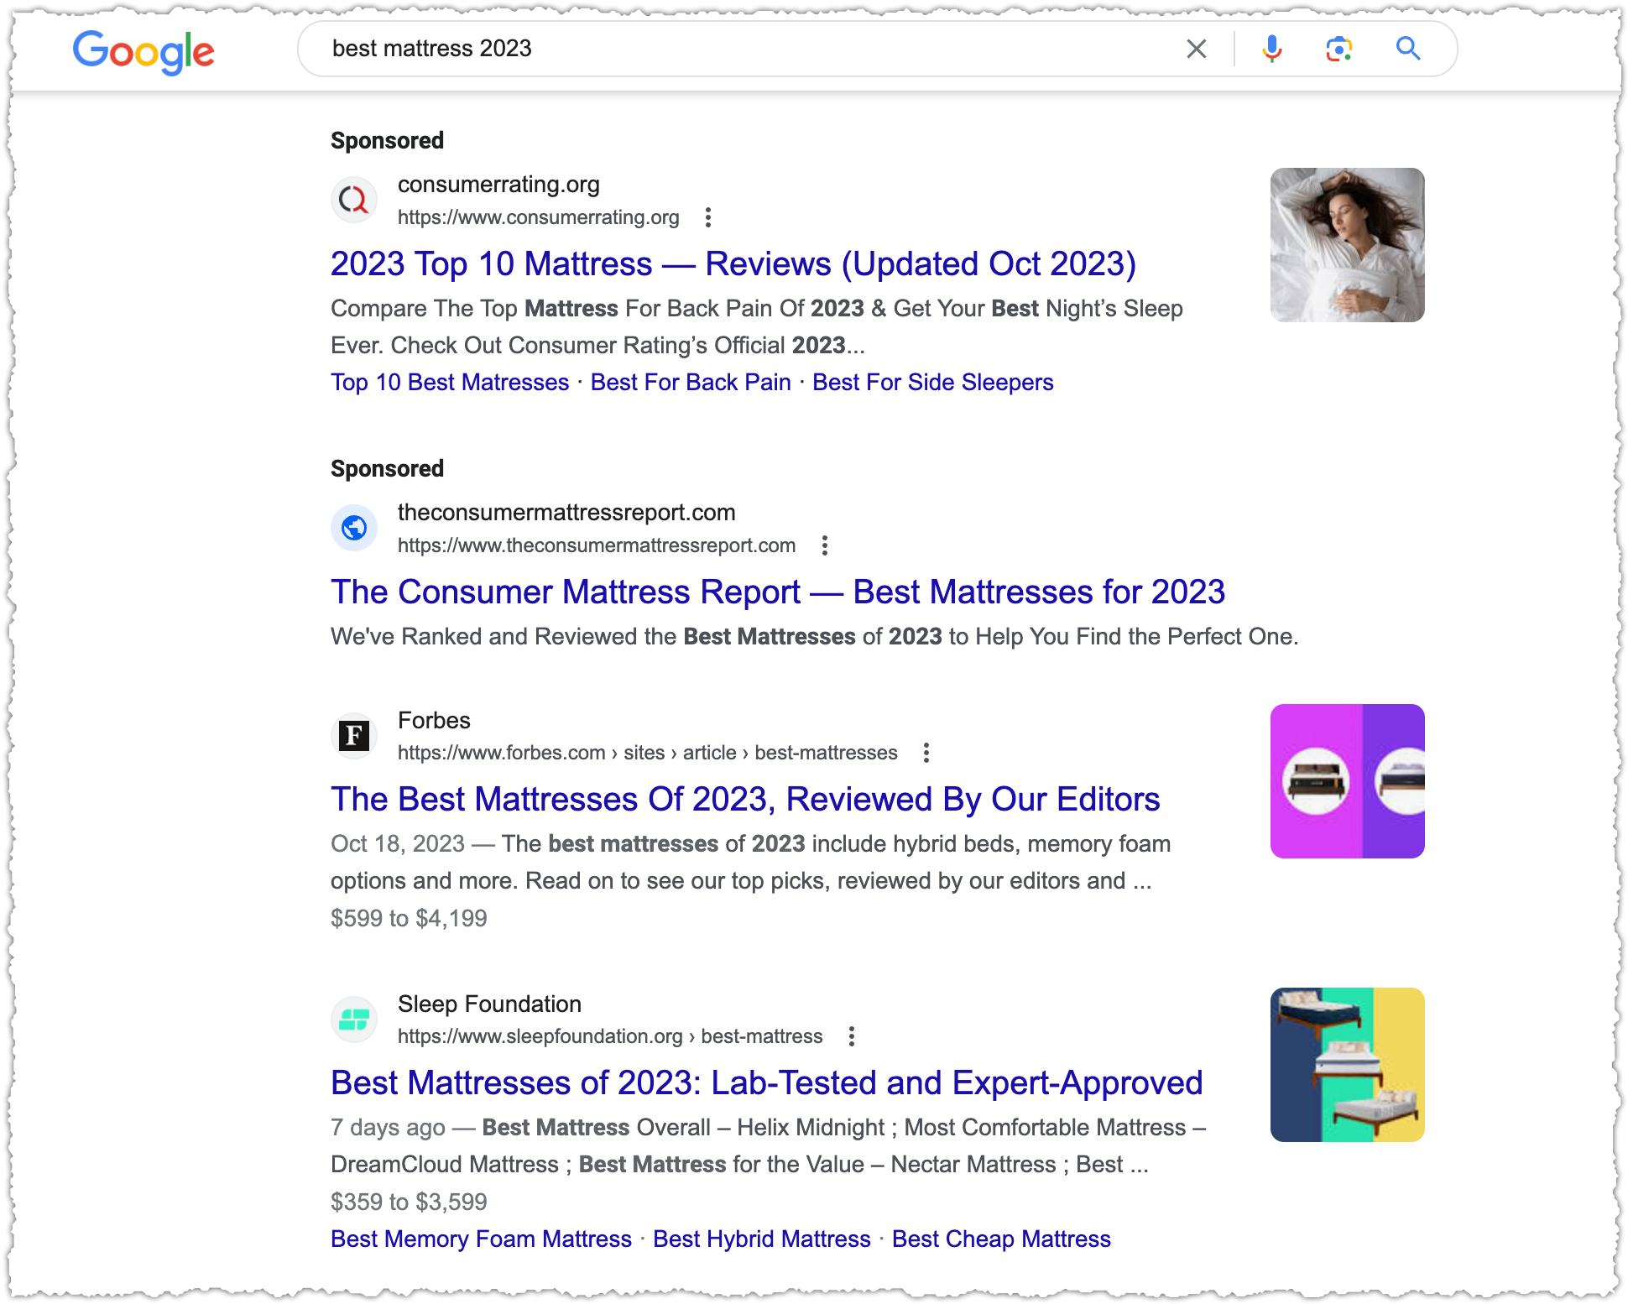This screenshot has width=1628, height=1304.
Task: Click the Sleep Foundation favicon
Action: [x=354, y=1020]
